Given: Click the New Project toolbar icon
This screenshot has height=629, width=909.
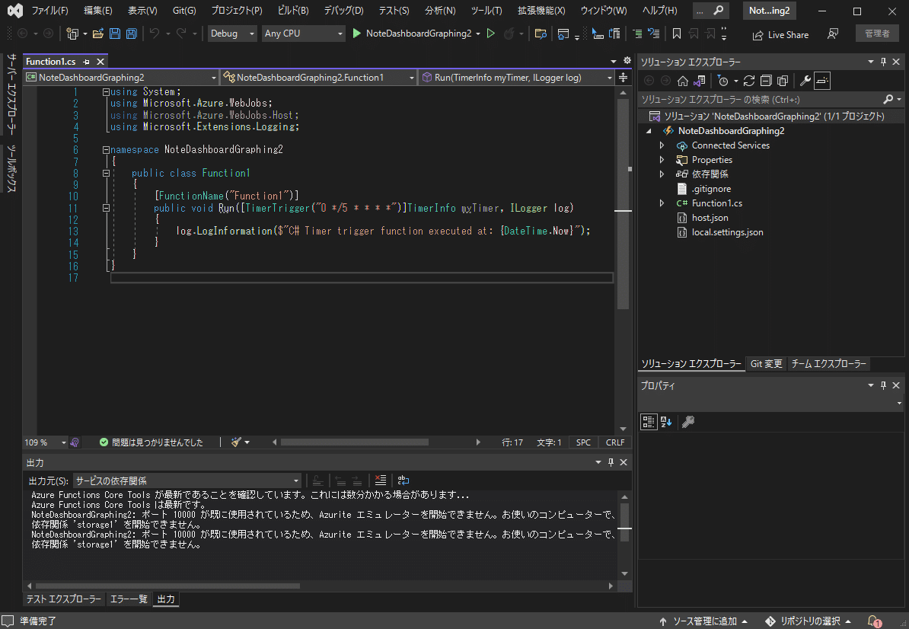Looking at the screenshot, I should (72, 34).
